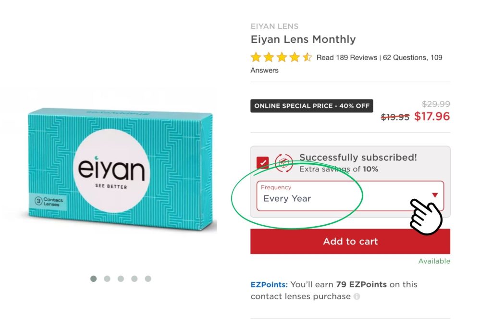Open the Read 189 Reviews link

347,58
